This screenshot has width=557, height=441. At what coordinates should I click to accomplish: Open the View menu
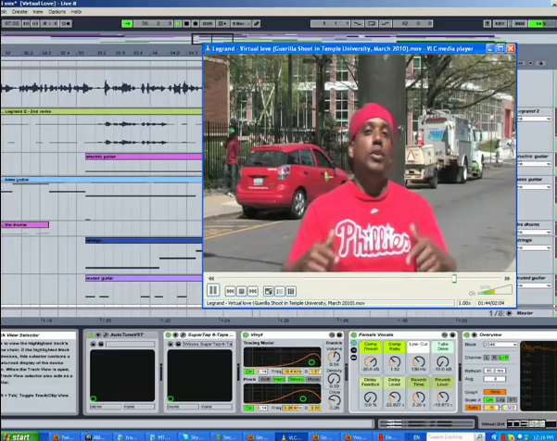point(38,12)
